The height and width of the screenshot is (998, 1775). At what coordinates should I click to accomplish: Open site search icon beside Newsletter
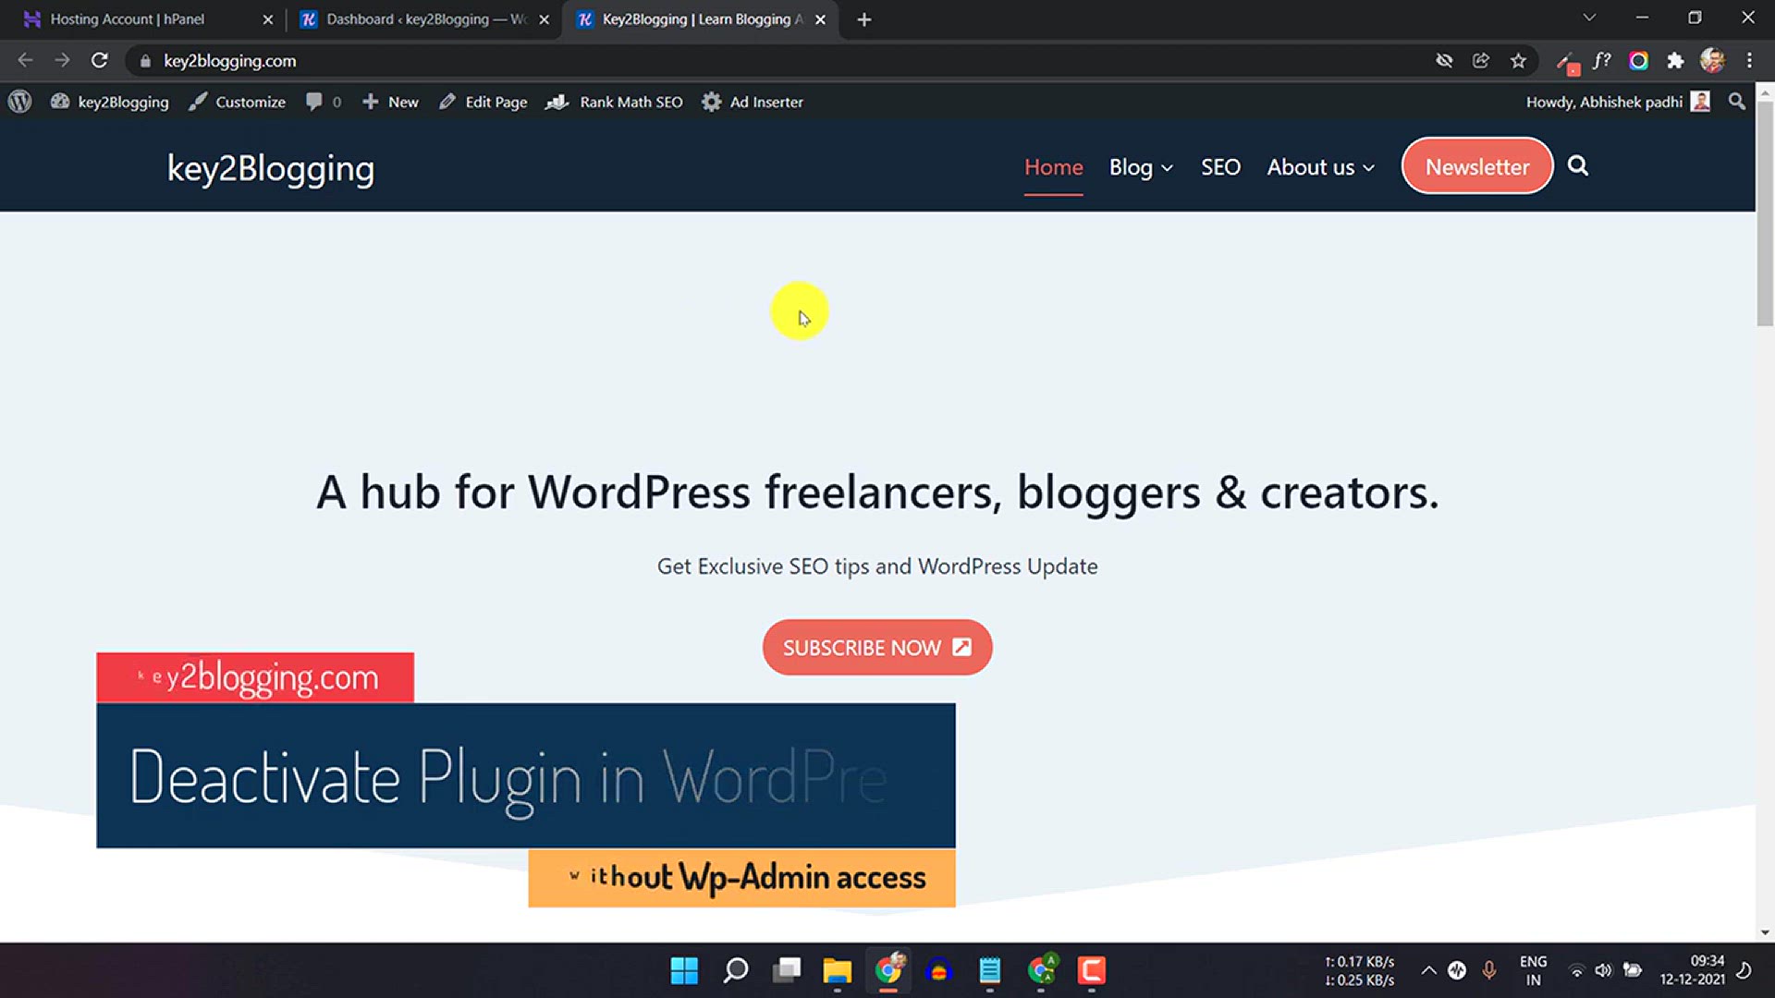[x=1578, y=166]
